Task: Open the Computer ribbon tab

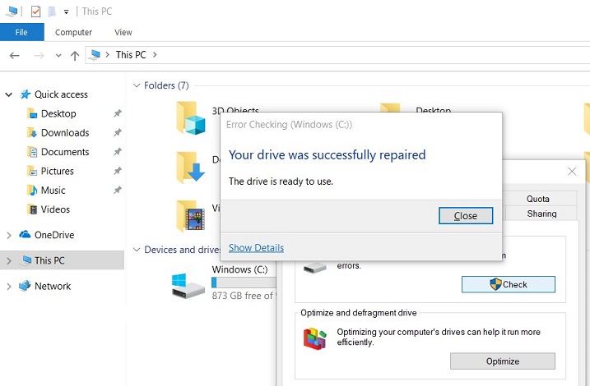Action: click(73, 32)
